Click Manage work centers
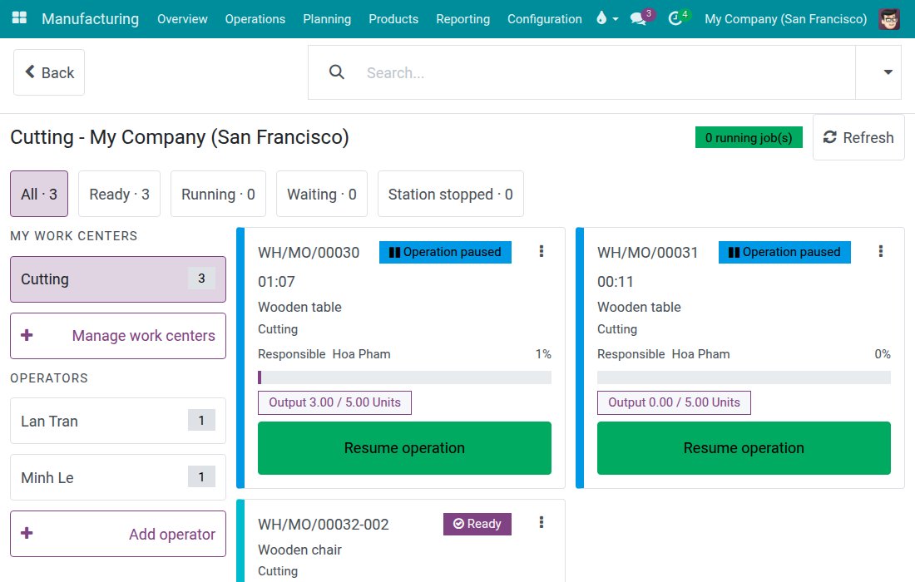915x582 pixels. pyautogui.click(x=118, y=336)
